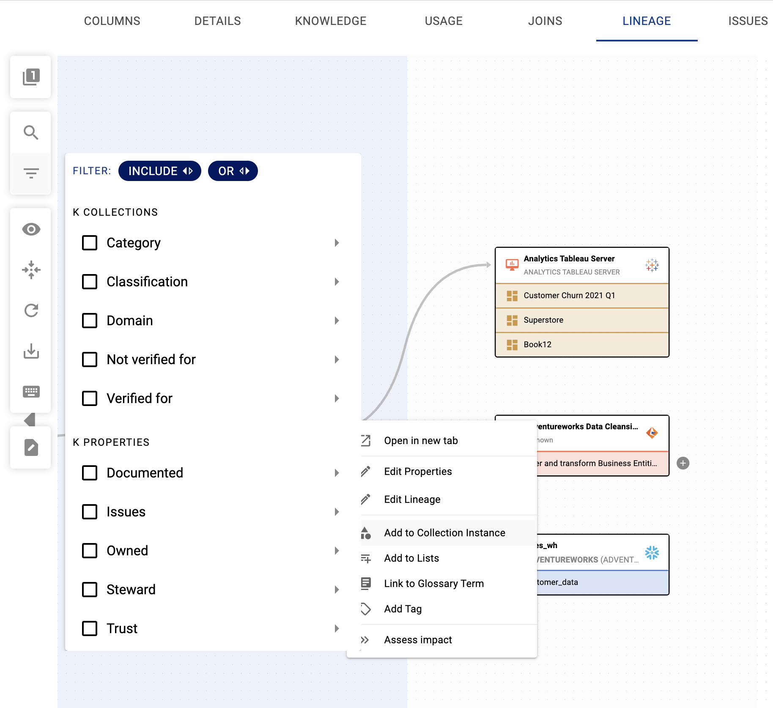Open the keyboard shortcuts icon

pos(31,392)
